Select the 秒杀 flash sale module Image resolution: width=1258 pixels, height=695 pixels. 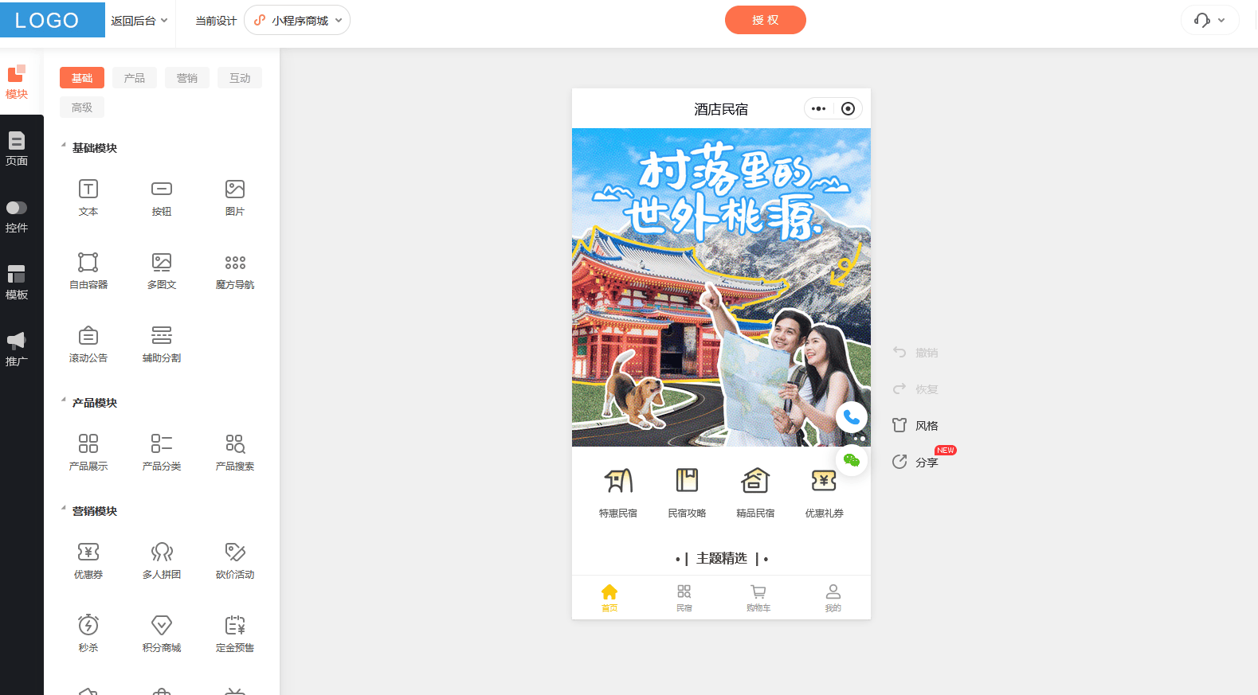[88, 634]
